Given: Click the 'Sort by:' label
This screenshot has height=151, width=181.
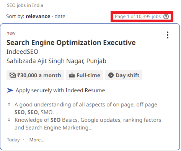Looking at the screenshot, I should coord(15,16).
